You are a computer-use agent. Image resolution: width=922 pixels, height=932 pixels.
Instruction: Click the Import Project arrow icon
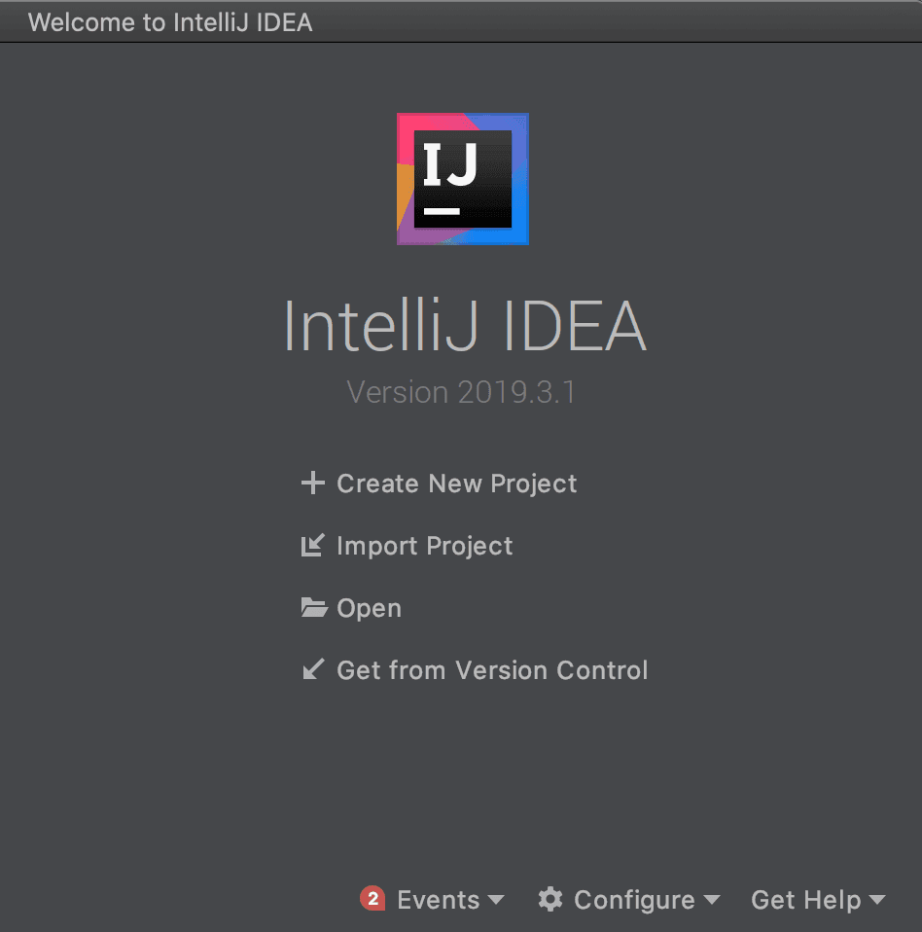[x=312, y=546]
